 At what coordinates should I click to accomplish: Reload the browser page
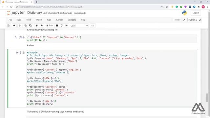[11, 7]
